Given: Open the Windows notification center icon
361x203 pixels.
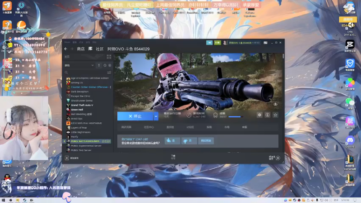Looking at the screenshot, I should 355,200.
